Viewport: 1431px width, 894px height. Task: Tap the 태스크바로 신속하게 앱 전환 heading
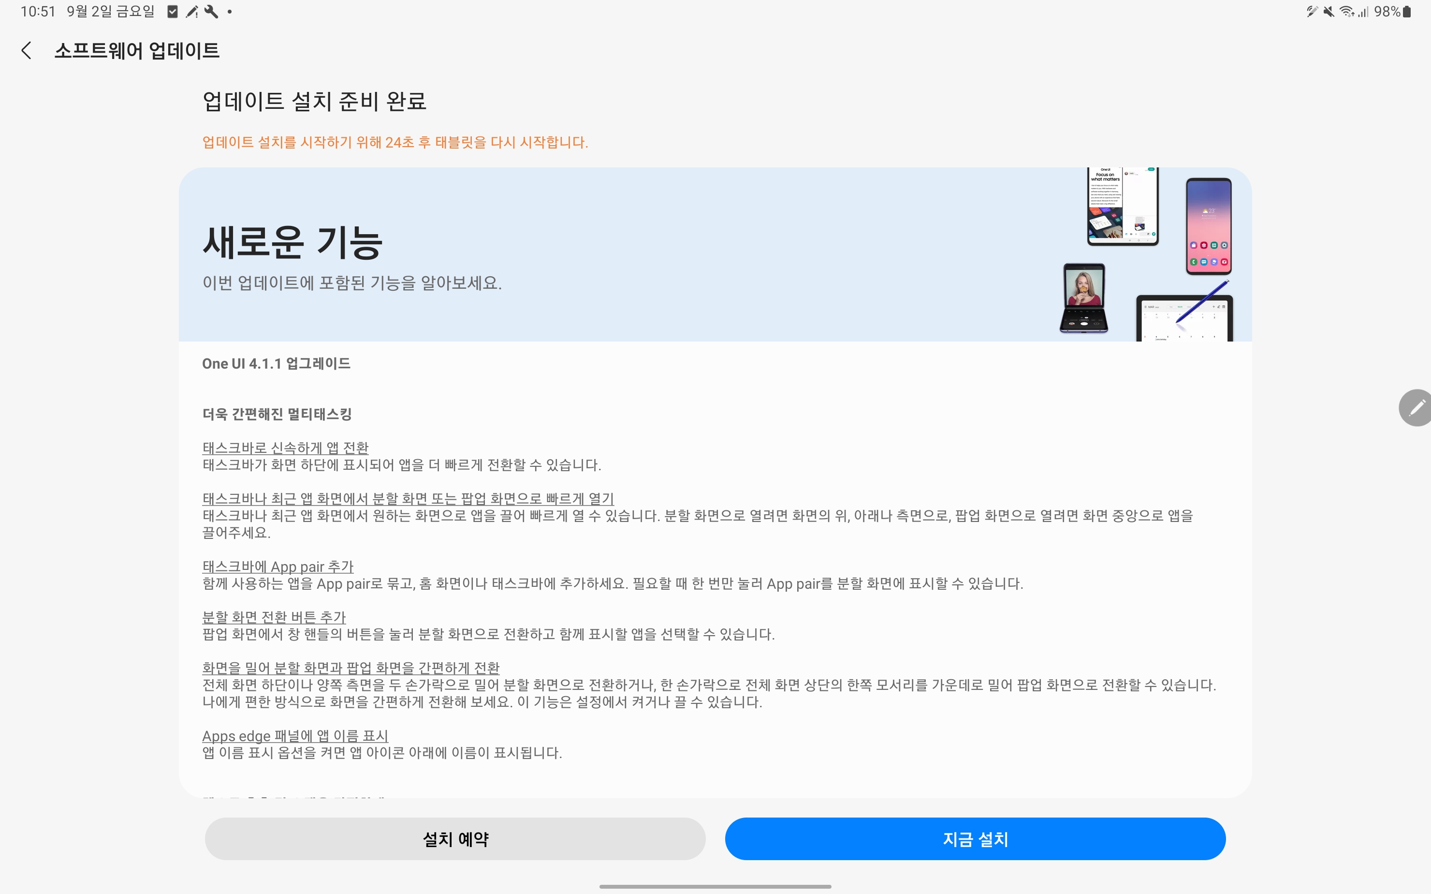pyautogui.click(x=285, y=447)
